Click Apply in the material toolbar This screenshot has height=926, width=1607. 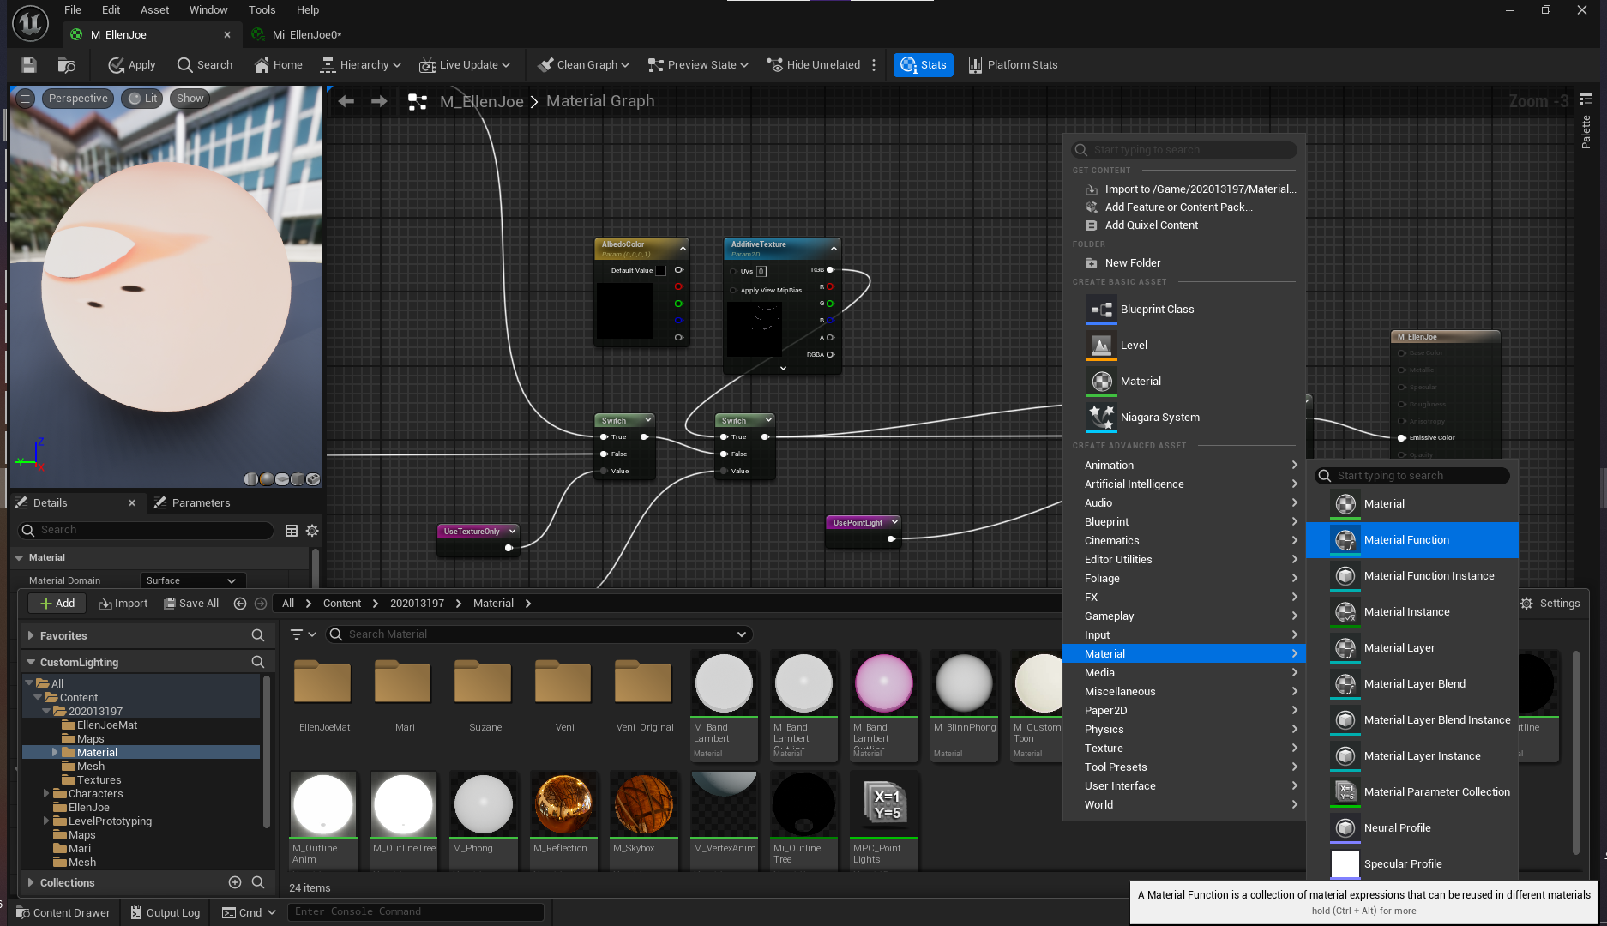point(131,65)
